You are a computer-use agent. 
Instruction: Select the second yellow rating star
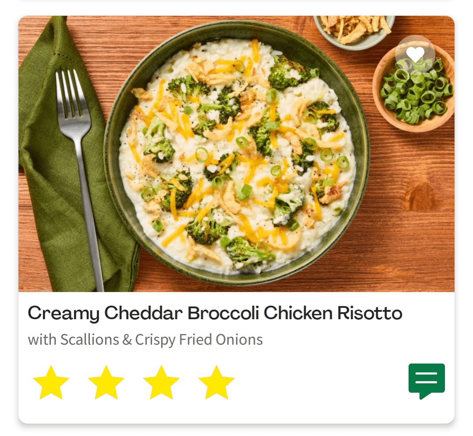pyautogui.click(x=106, y=382)
